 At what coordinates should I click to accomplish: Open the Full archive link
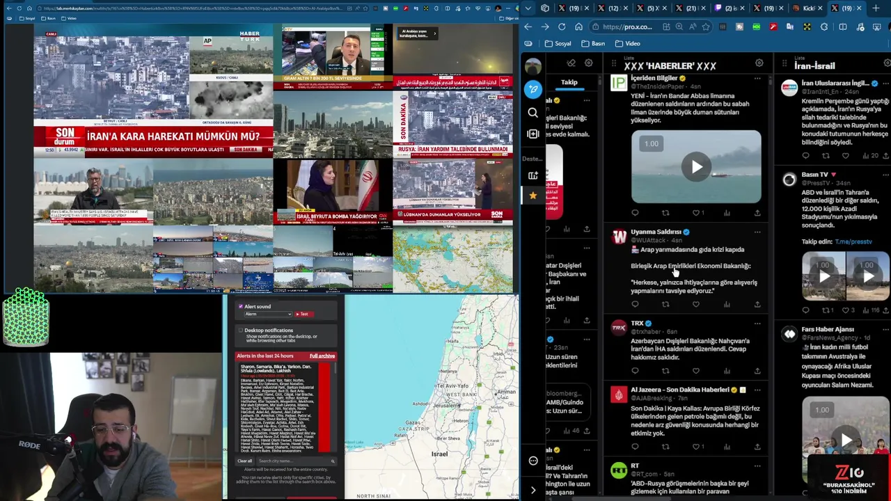(x=322, y=356)
